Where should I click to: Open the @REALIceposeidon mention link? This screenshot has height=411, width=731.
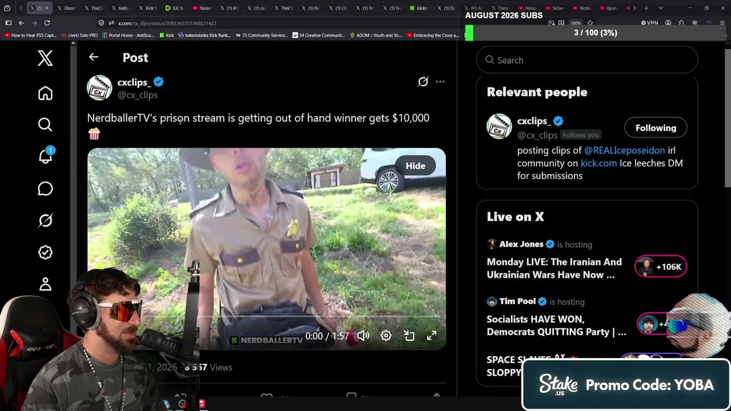(625, 150)
